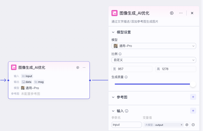The width and height of the screenshot is (203, 131).
Task: Click the run icon in the panel header
Action: coord(172,13)
